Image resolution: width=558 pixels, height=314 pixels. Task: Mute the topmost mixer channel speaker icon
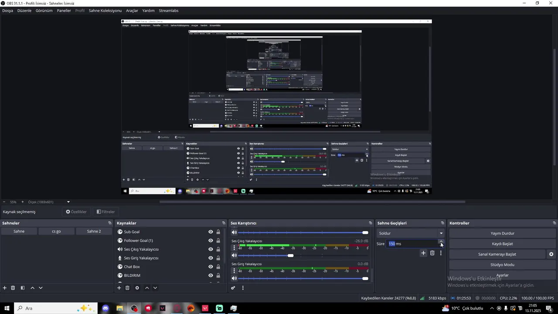point(234,232)
